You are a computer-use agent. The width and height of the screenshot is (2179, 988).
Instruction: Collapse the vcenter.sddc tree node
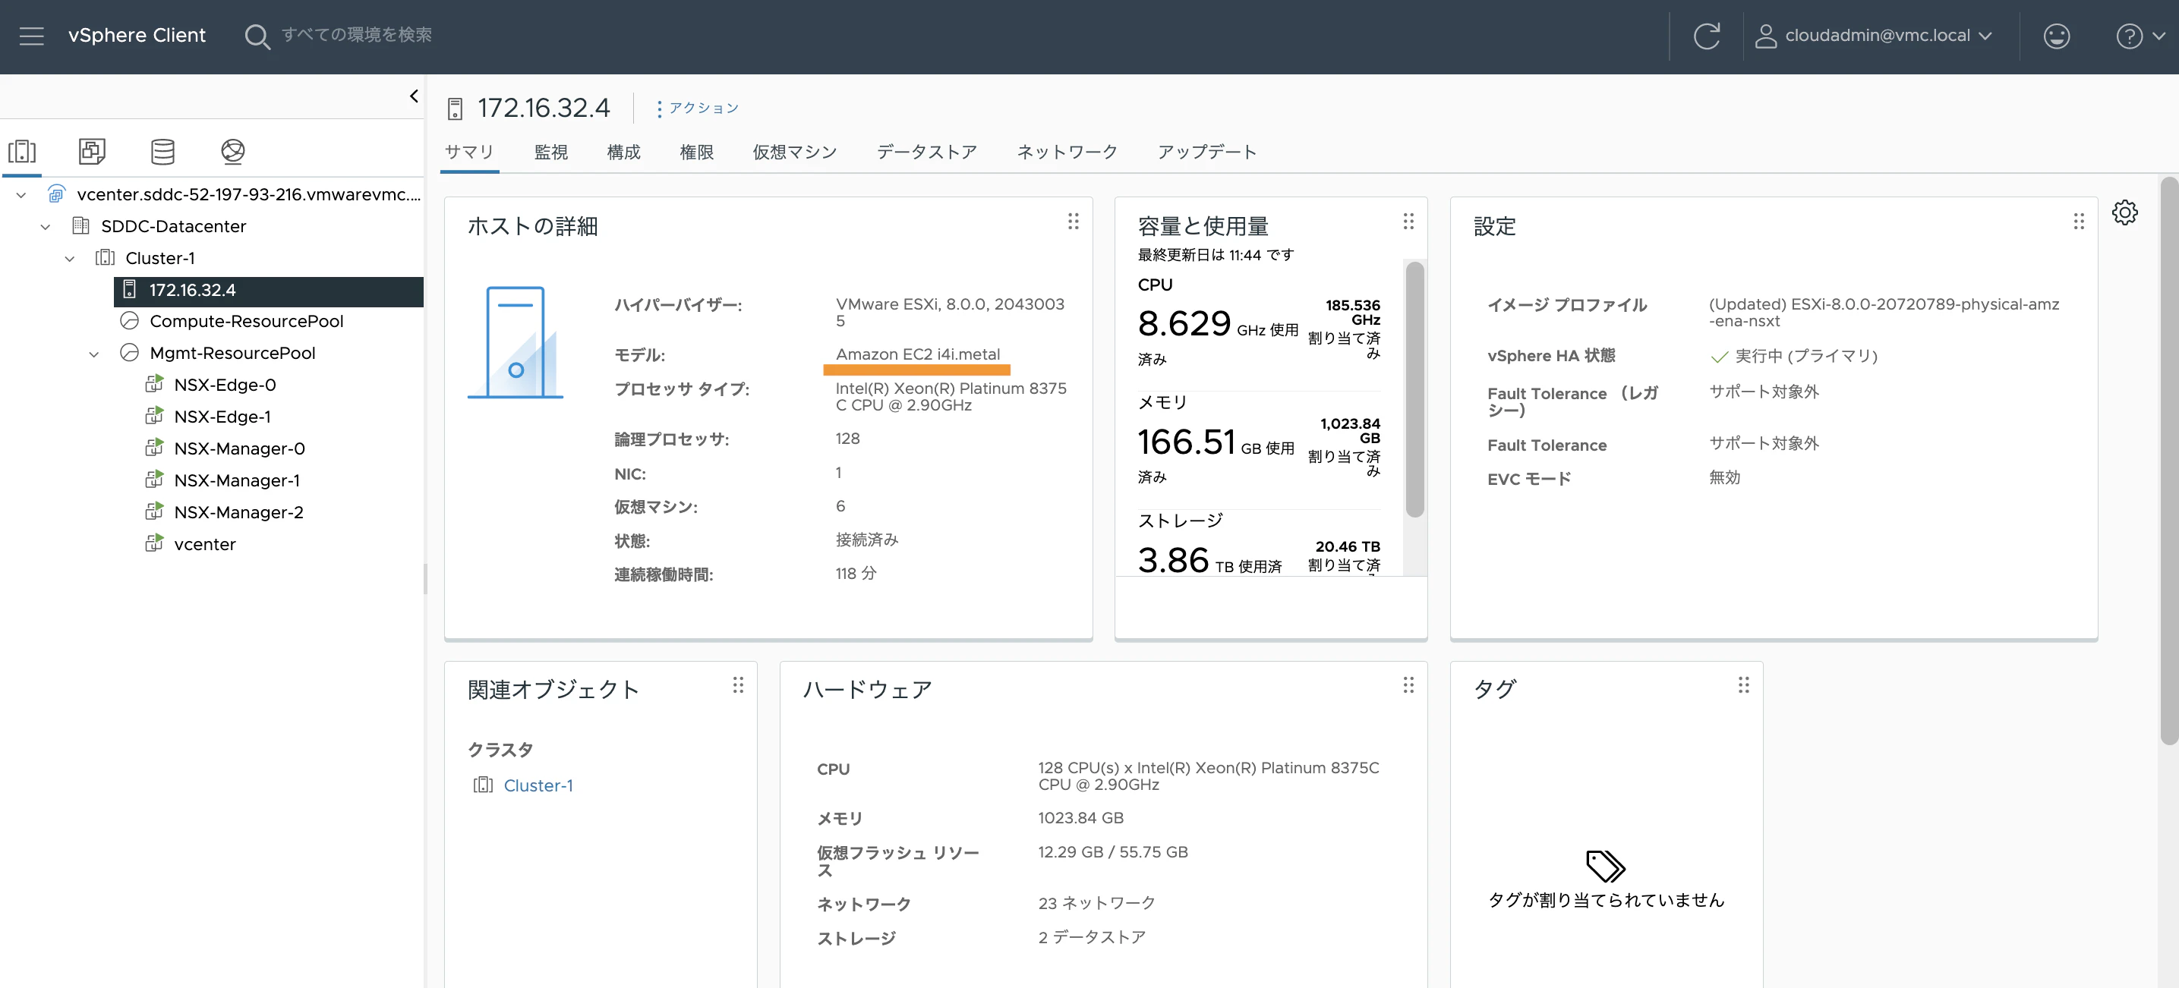(21, 194)
